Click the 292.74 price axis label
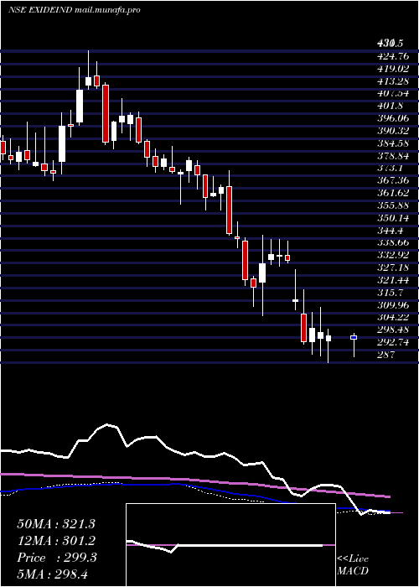Image resolution: width=419 pixels, height=587 pixels. tap(392, 342)
